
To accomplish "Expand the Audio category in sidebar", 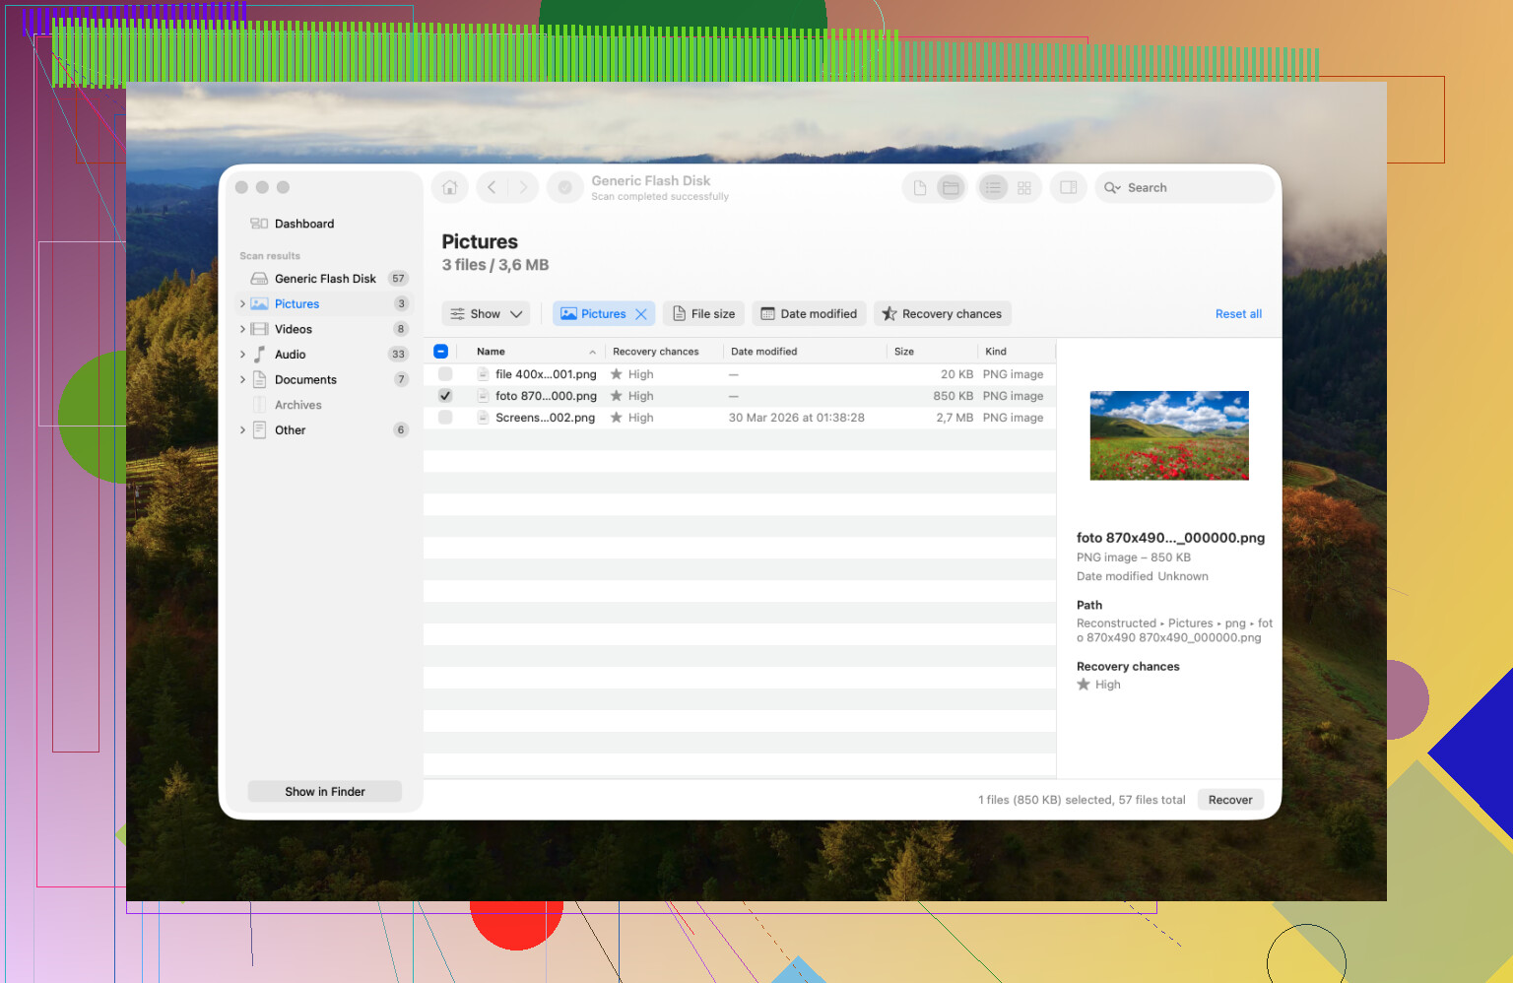I will (242, 355).
